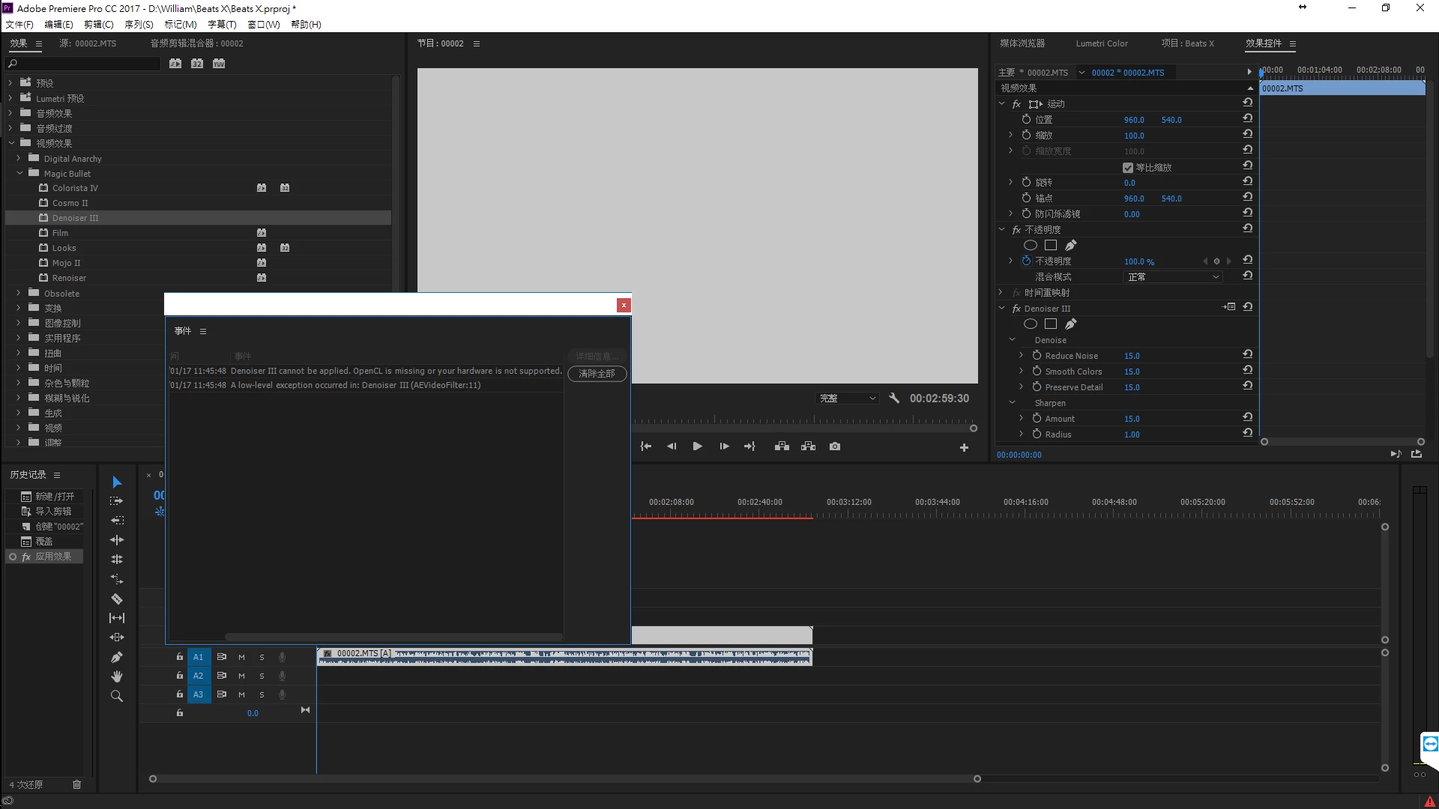
Task: Select Denoiser III in effects list
Action: point(75,218)
